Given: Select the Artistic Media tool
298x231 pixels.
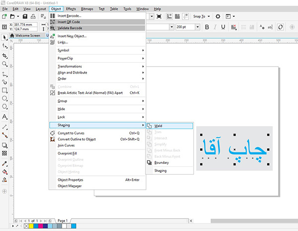Looking at the screenshot, I should click(4, 82).
